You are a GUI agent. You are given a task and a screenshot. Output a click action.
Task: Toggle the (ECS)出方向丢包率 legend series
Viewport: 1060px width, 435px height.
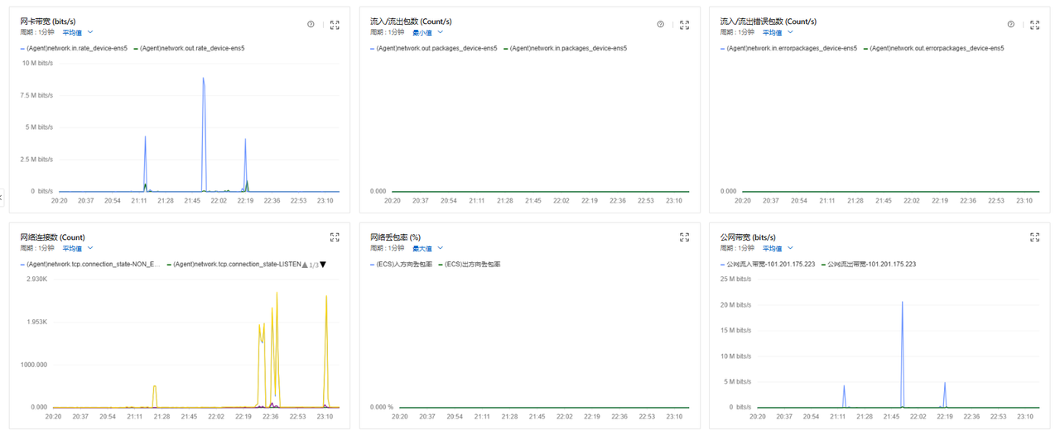[469, 265]
